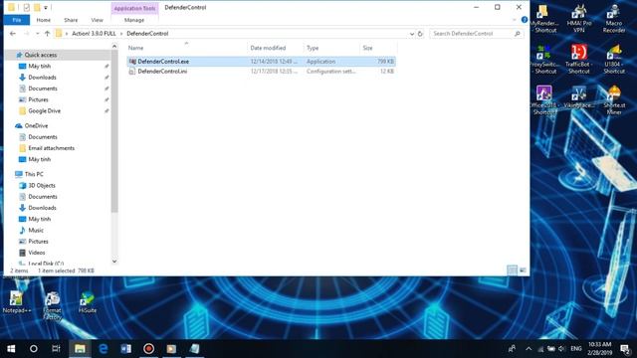The image size is (637, 358).
Task: Open the View ribbon tab
Action: point(98,20)
